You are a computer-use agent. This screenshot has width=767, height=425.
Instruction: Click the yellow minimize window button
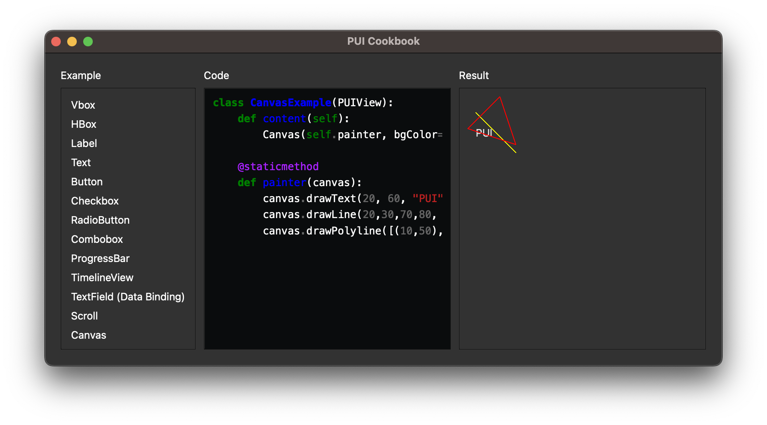tap(72, 42)
